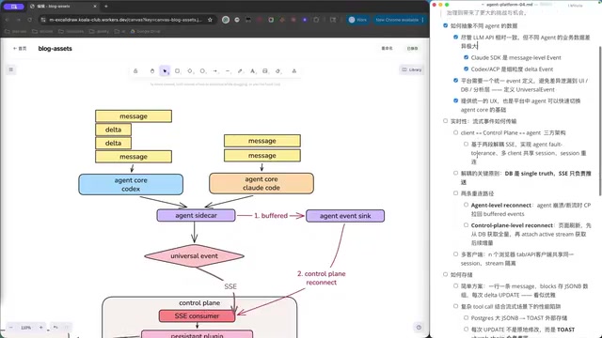This screenshot has width=602, height=338.
Task: Select the agent sidecar box on canvas
Action: tap(197, 215)
